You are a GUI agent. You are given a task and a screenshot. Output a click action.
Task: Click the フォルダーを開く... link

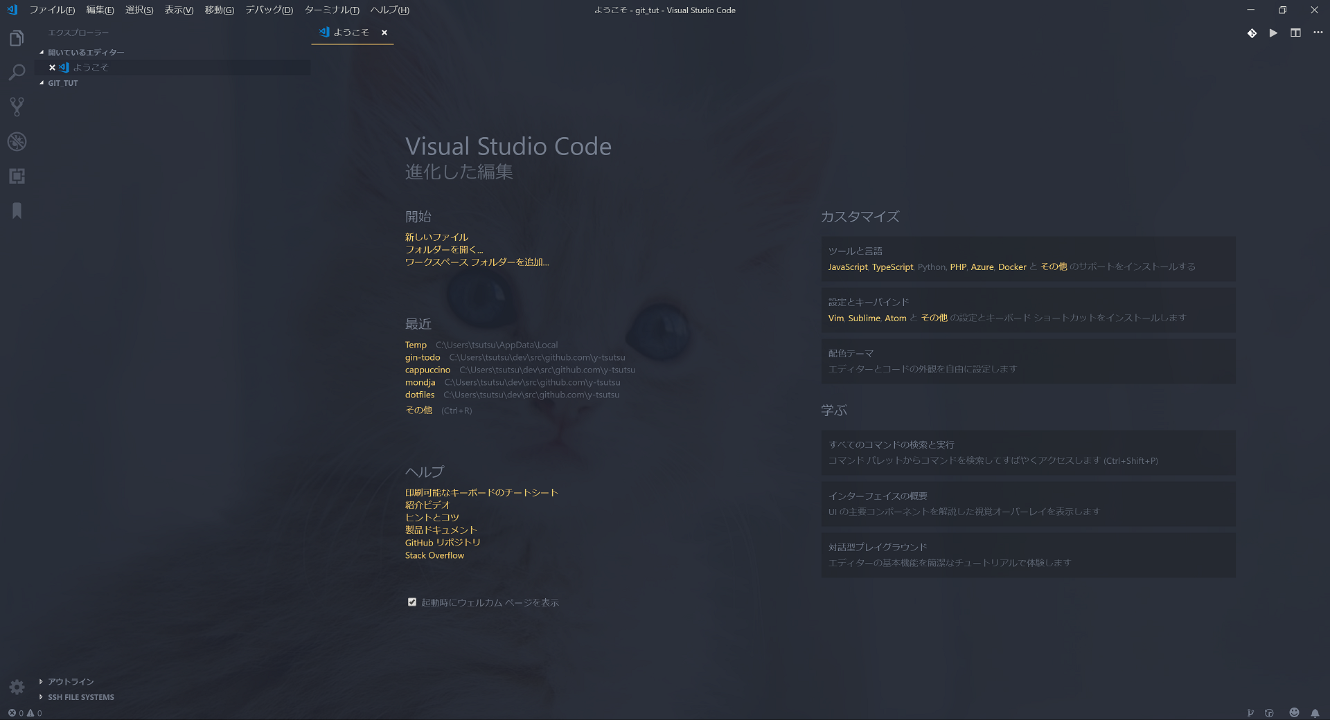444,249
